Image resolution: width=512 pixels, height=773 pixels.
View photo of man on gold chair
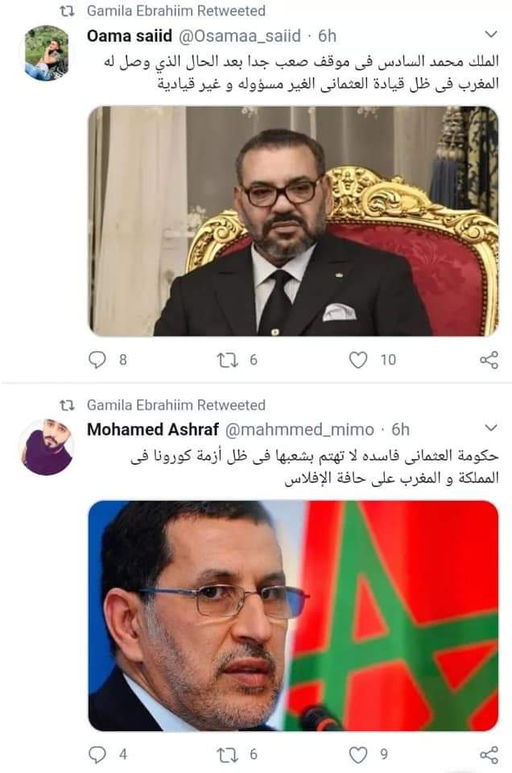(x=293, y=221)
